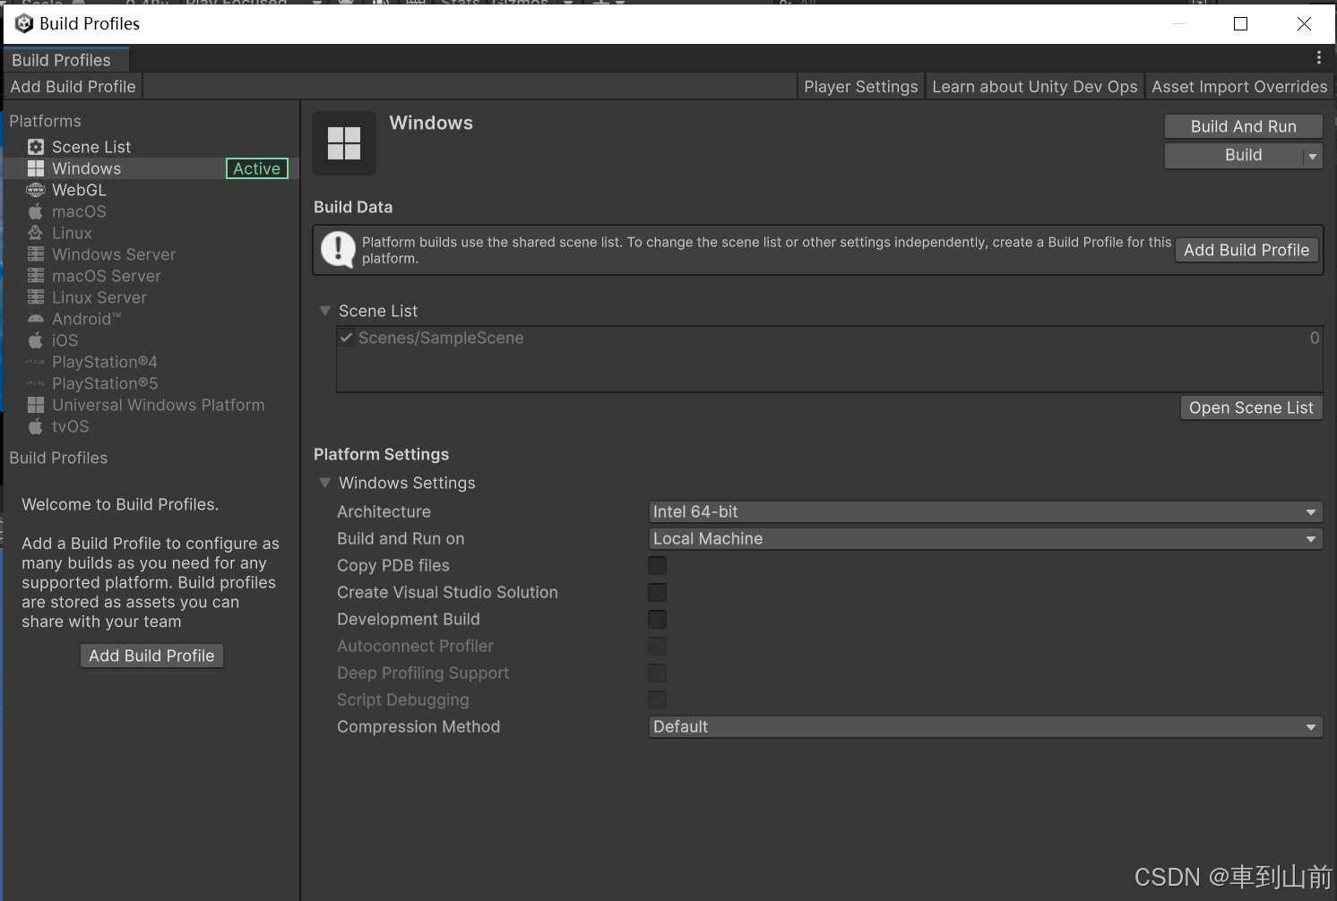Image resolution: width=1337 pixels, height=901 pixels.
Task: Click the macOS Server icon
Action: [36, 276]
